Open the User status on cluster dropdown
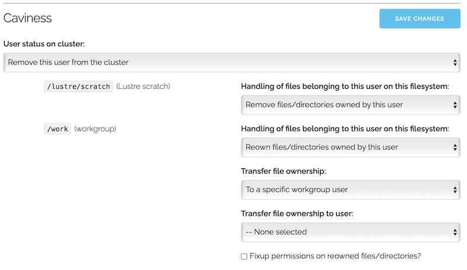467x270 pixels. pyautogui.click(x=231, y=62)
